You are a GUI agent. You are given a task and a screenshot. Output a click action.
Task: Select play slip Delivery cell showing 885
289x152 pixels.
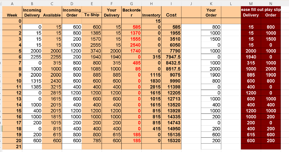(x=251, y=75)
